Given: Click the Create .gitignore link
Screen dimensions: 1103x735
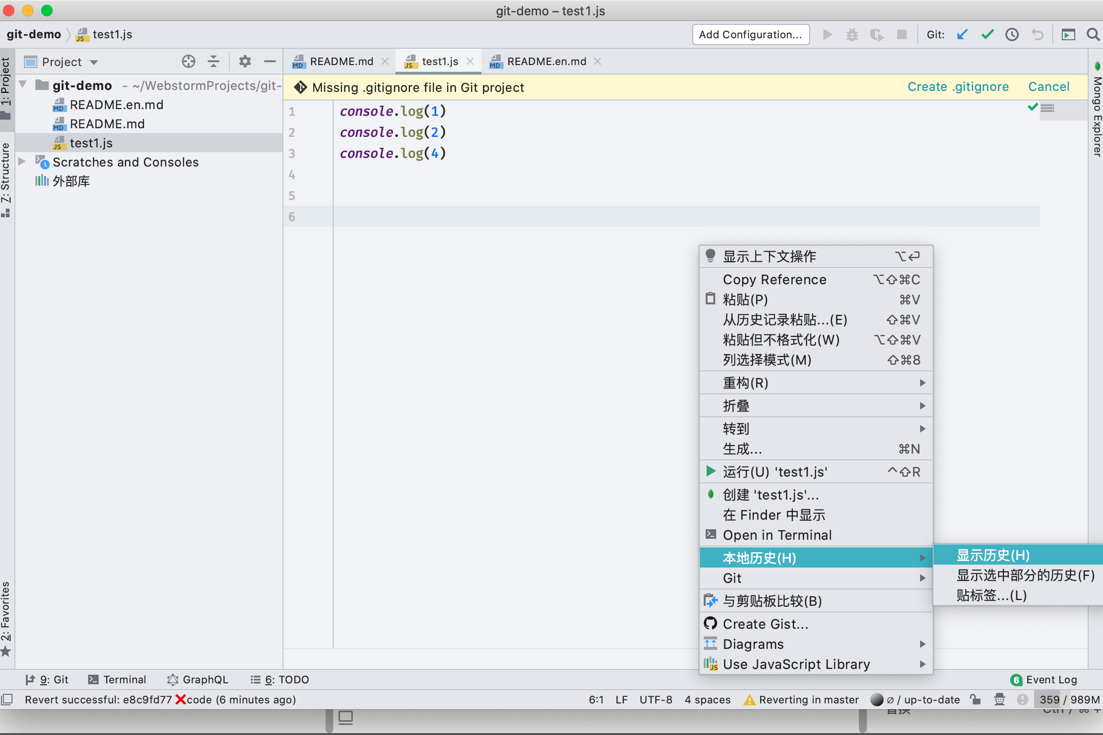Looking at the screenshot, I should point(957,87).
